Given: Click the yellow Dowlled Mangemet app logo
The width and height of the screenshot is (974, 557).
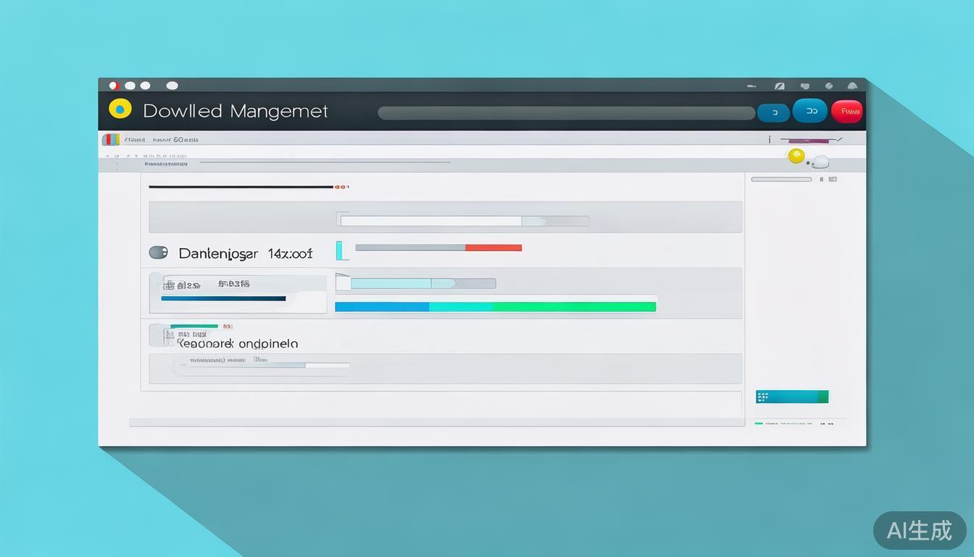Looking at the screenshot, I should [120, 109].
